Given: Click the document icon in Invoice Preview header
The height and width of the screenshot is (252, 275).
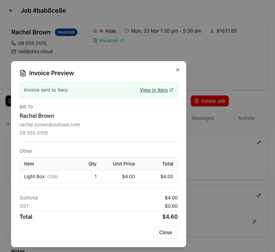Looking at the screenshot, I should tap(23, 73).
